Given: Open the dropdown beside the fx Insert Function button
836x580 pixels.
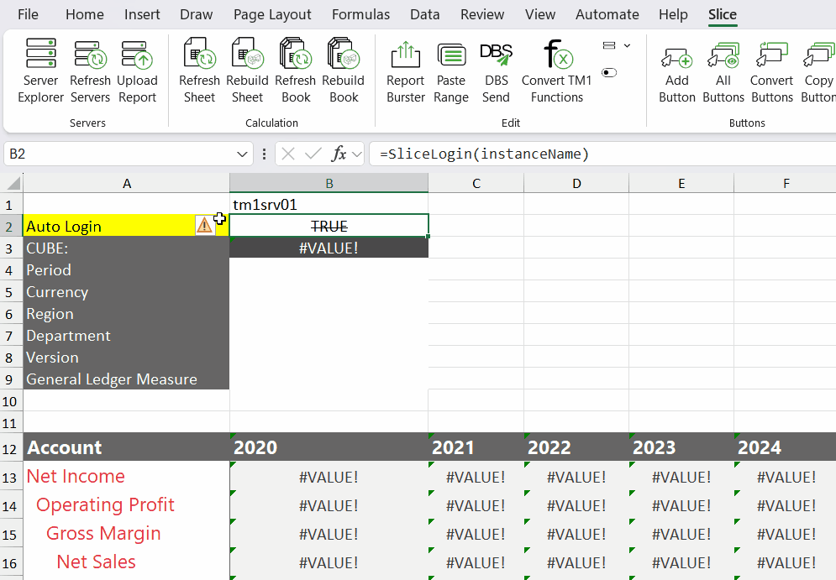Looking at the screenshot, I should pyautogui.click(x=357, y=154).
